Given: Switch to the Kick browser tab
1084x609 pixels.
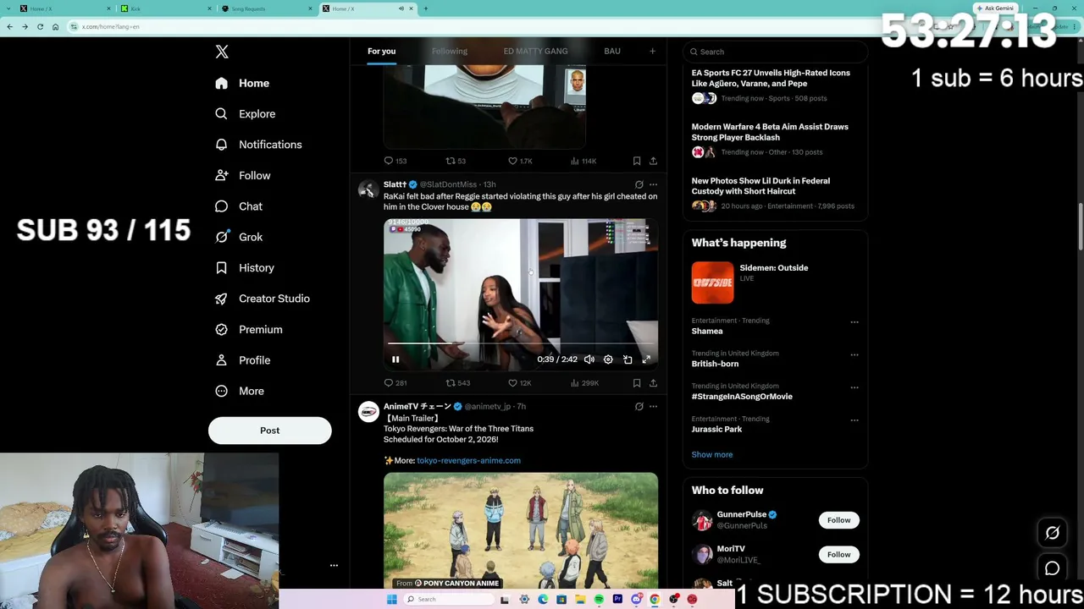Looking at the screenshot, I should coord(165,8).
